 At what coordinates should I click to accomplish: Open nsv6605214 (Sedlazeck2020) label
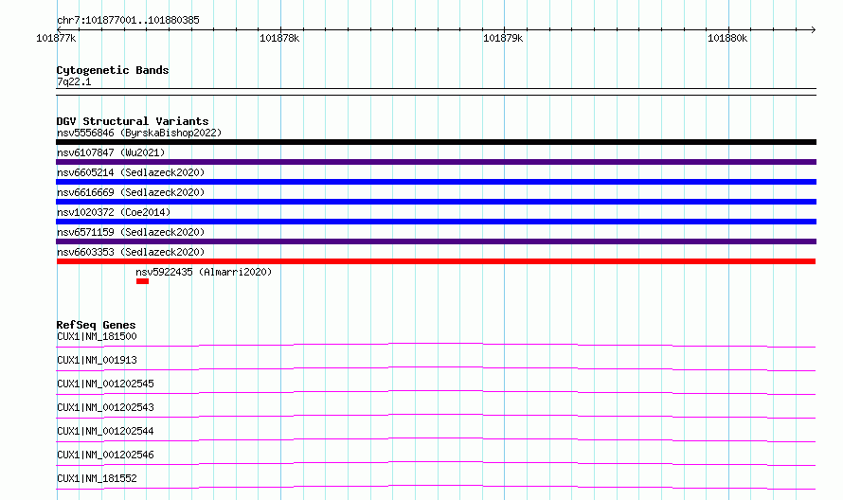tap(131, 172)
